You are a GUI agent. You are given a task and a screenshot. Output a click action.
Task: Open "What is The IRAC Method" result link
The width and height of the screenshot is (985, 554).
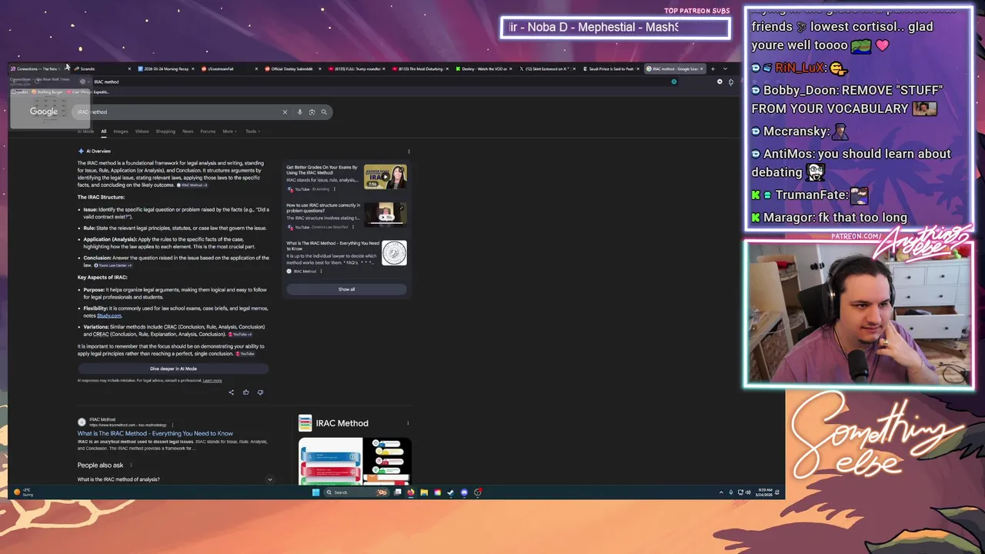point(155,434)
